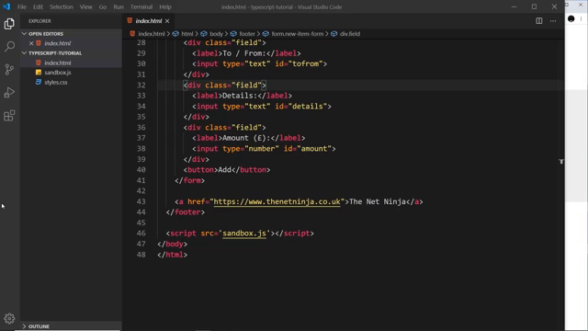Viewport: 588px width, 331px height.
Task: Open the Explorer view in activity bar
Action: [x=9, y=24]
